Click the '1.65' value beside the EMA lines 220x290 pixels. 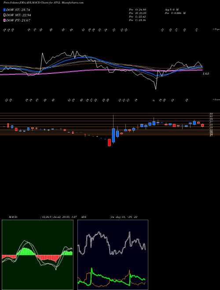click(206, 74)
